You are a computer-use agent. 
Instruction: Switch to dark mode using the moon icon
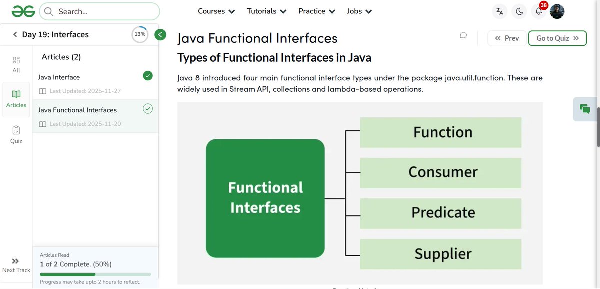point(519,10)
